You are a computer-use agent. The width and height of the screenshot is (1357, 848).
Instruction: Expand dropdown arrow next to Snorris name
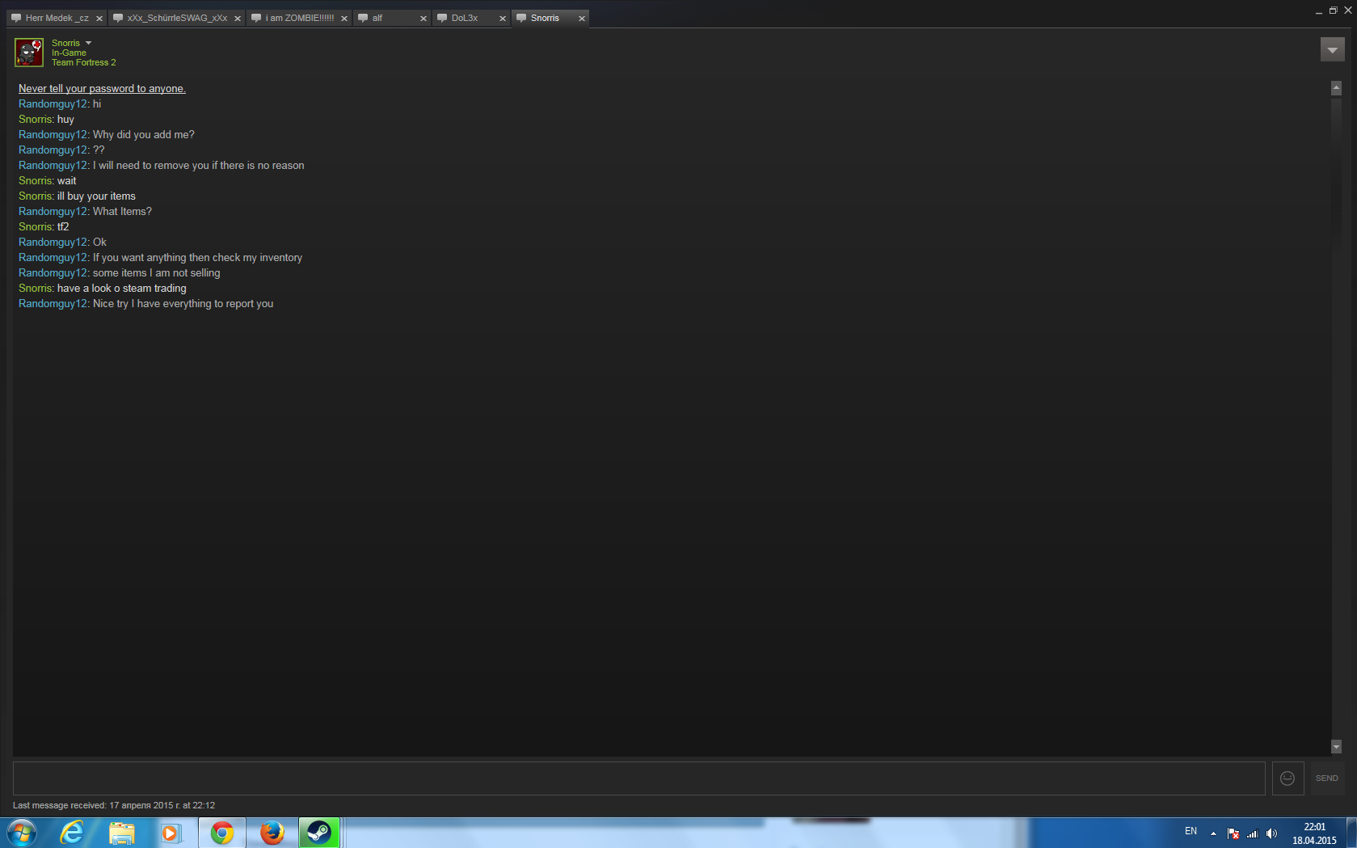(89, 43)
